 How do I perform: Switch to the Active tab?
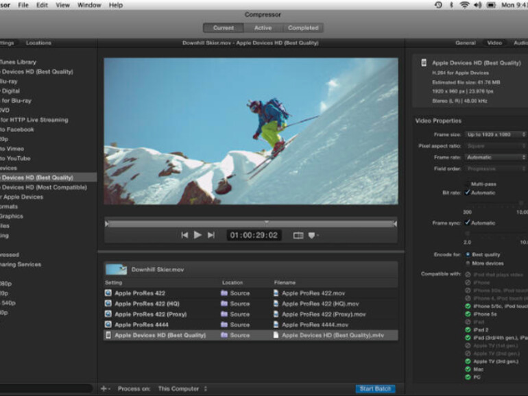coord(263,28)
